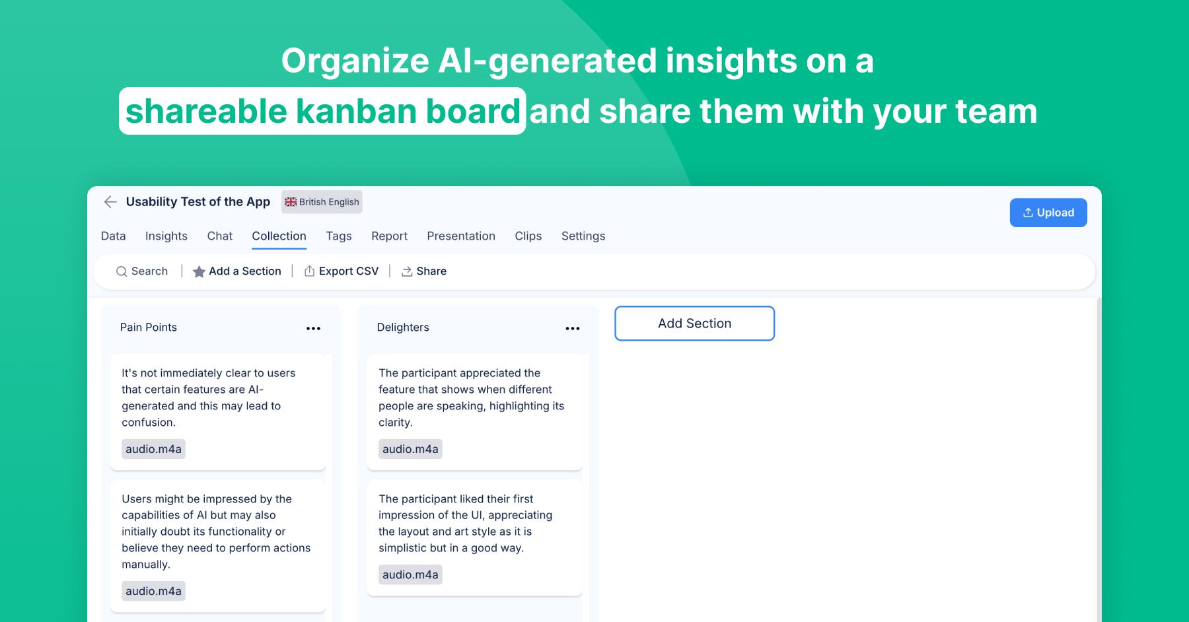
Task: Open the Pain Points three-dot menu
Action: (x=313, y=328)
